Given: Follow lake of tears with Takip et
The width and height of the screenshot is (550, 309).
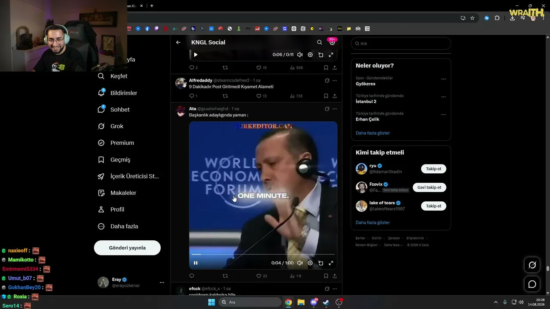Looking at the screenshot, I should pyautogui.click(x=434, y=206).
